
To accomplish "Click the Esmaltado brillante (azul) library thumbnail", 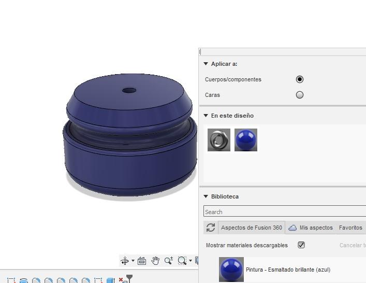I will [x=231, y=270].
